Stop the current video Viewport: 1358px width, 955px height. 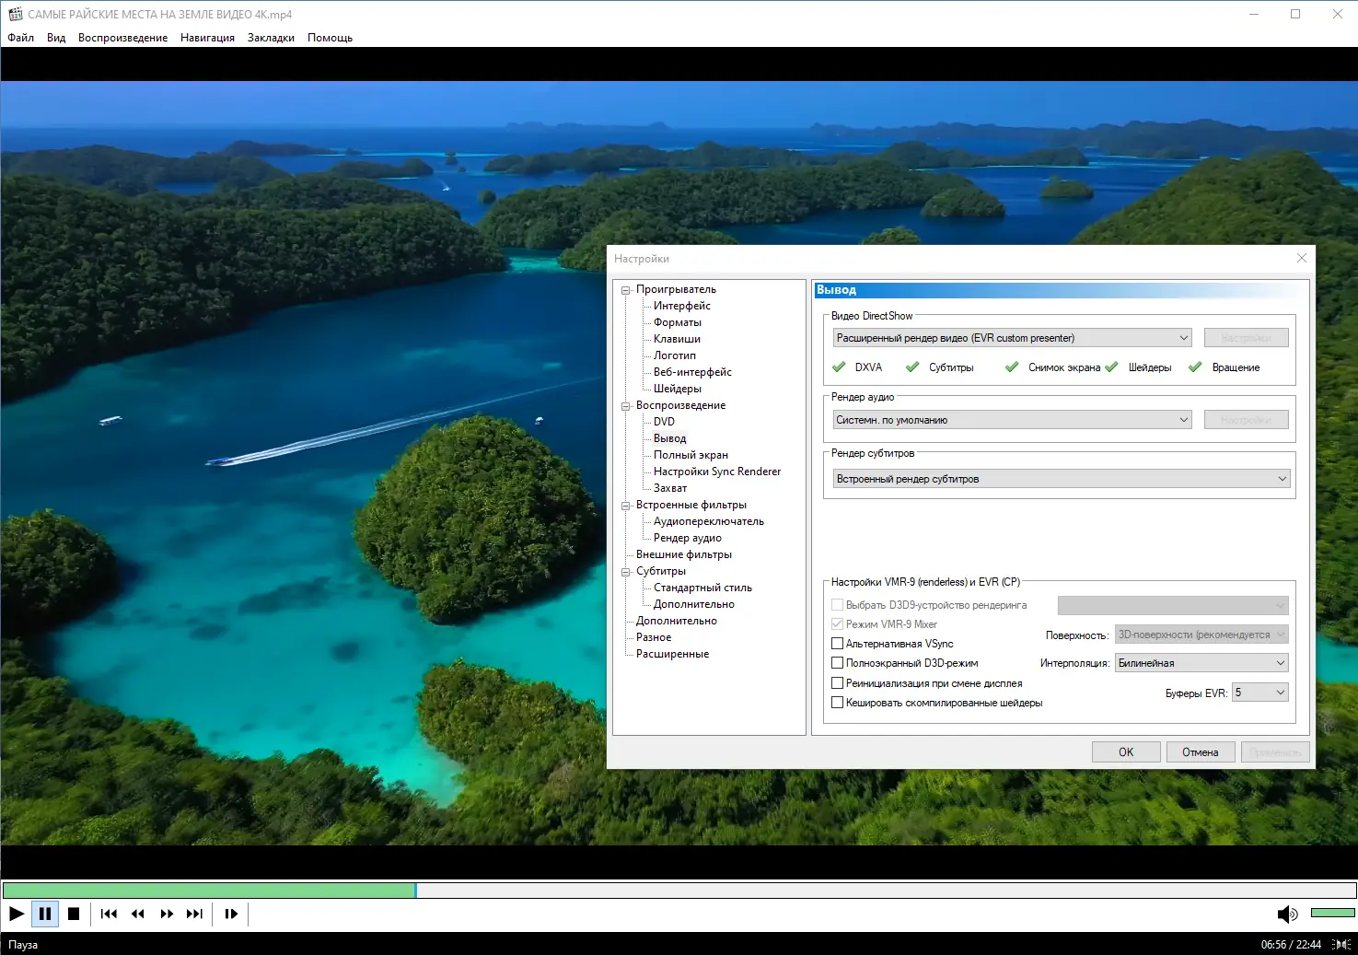tap(74, 914)
